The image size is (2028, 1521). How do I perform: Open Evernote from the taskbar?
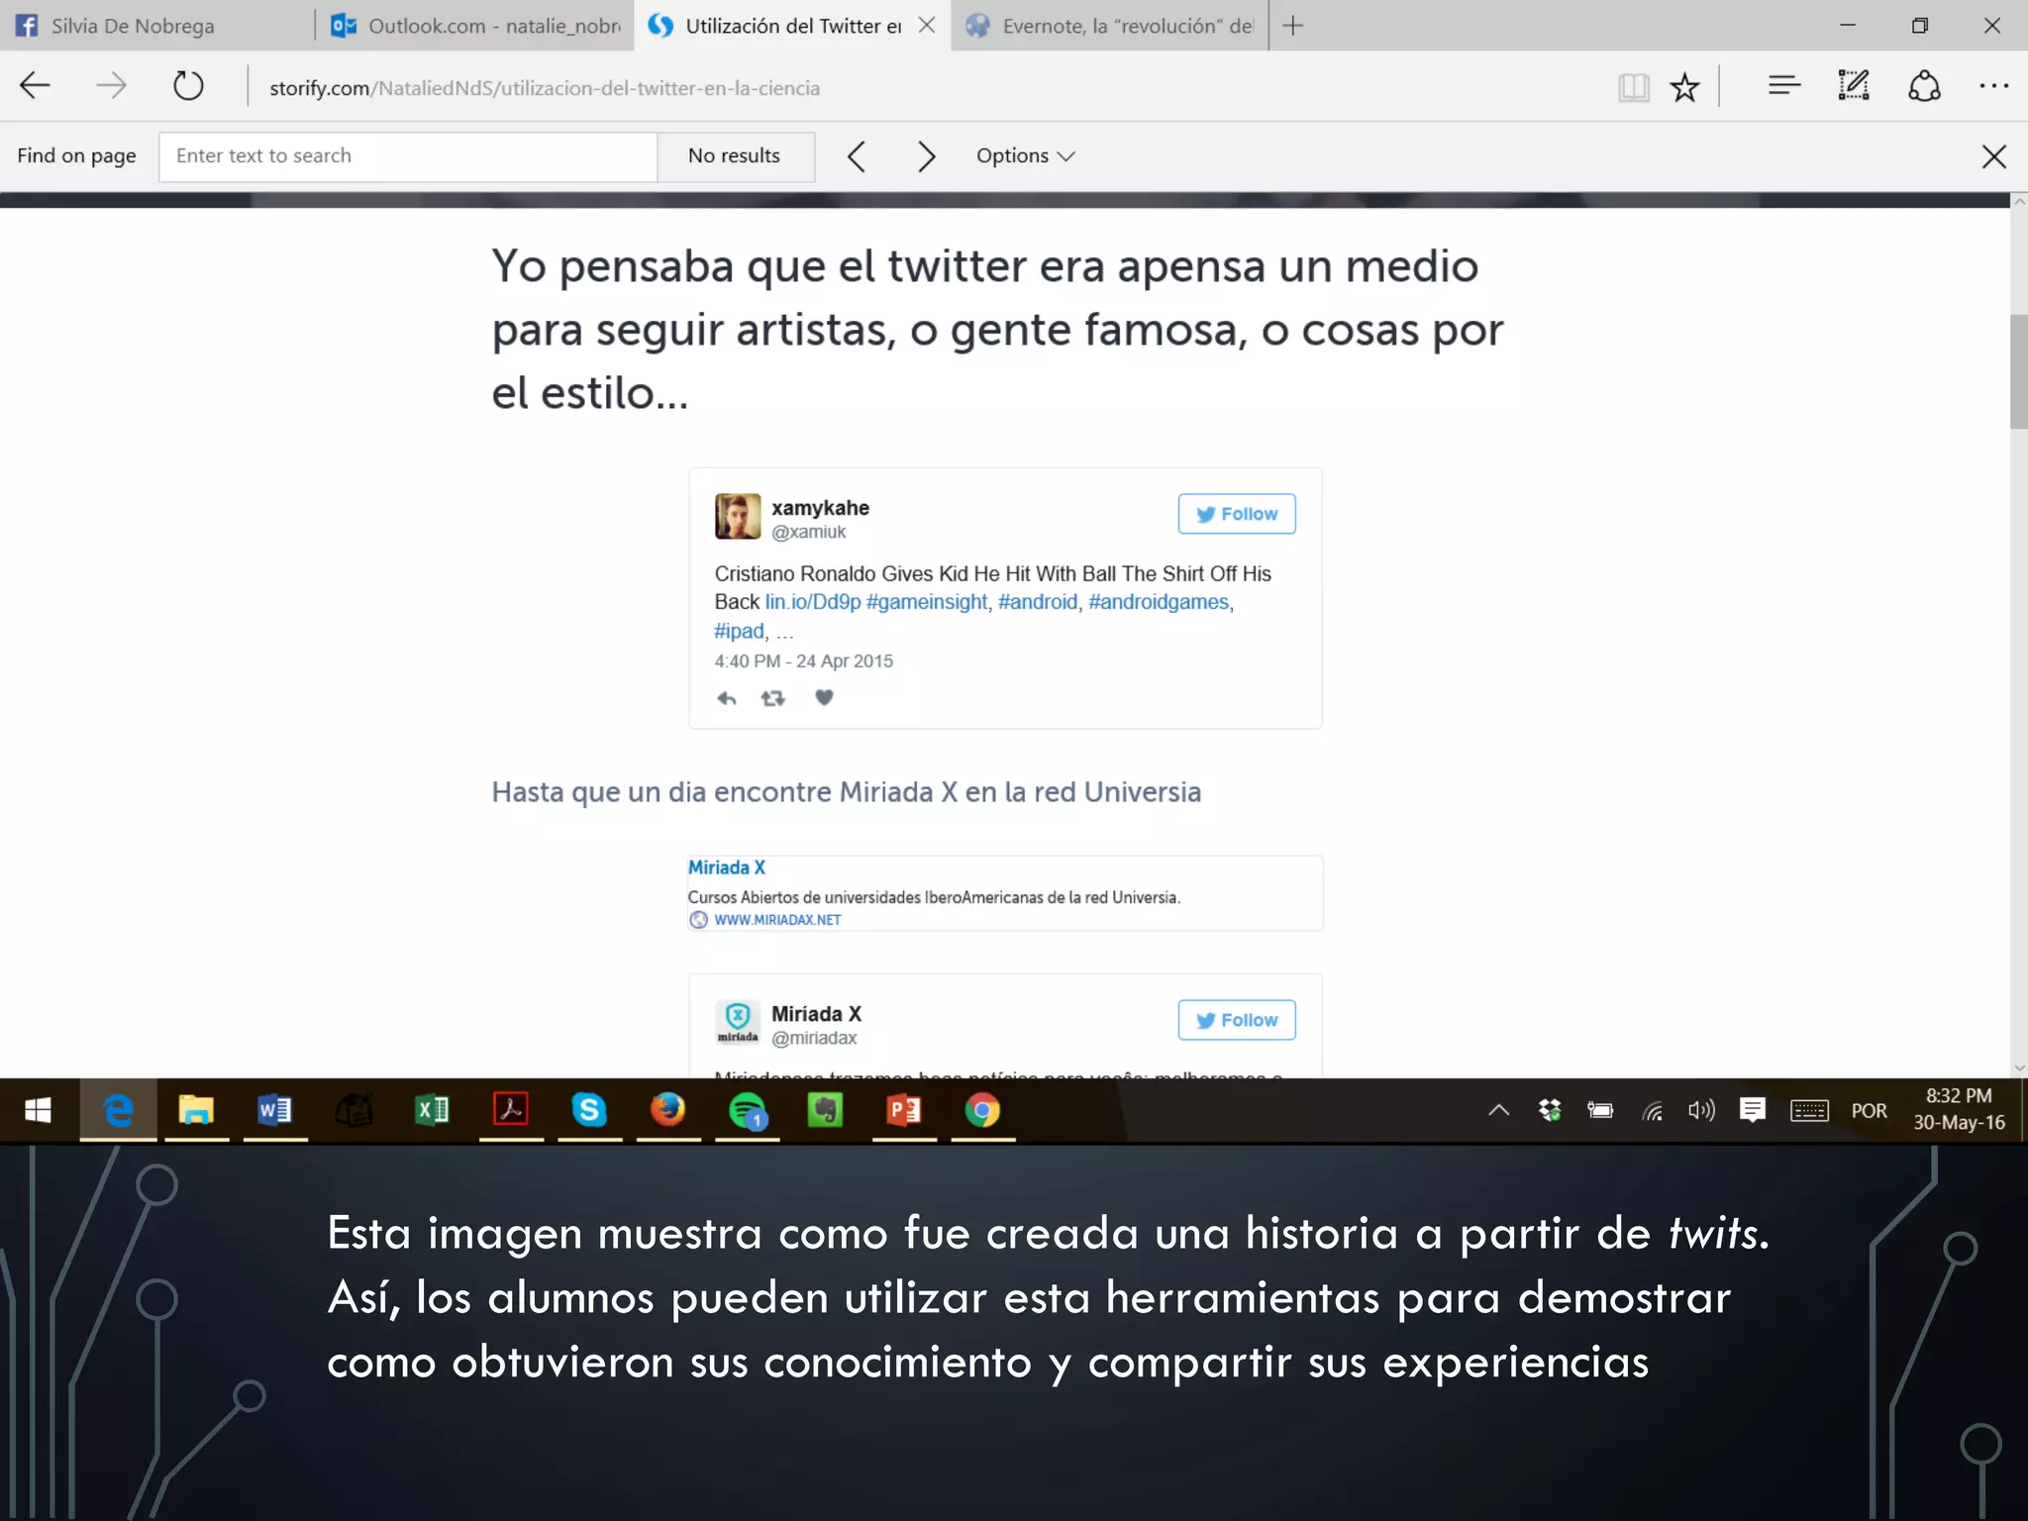[825, 1110]
